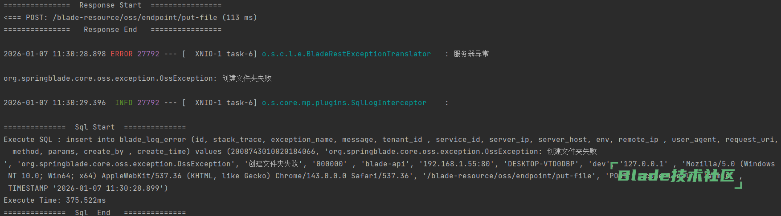Image resolution: width=781 pixels, height=216 pixels.
Task: Click the Response End header text
Action: click(x=110, y=30)
